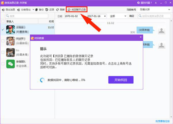Open the 当前帐号 account dropdown
The width and height of the screenshot is (173, 124).
click(155, 10)
